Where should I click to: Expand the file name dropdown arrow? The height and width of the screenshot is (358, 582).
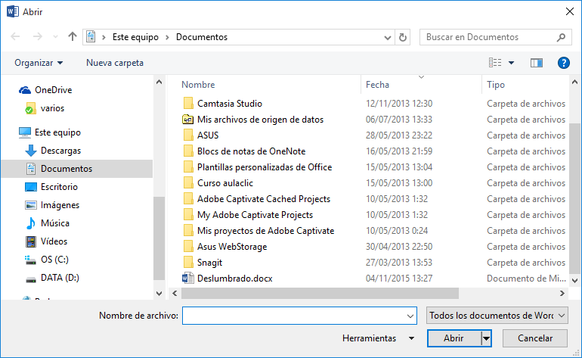[410, 316]
